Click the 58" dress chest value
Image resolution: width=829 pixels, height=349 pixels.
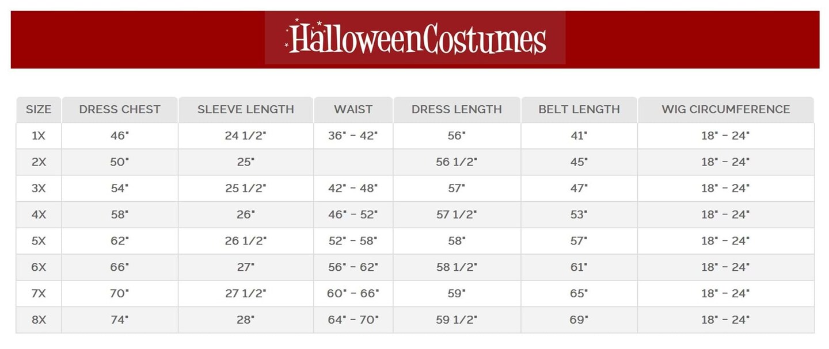click(x=120, y=215)
